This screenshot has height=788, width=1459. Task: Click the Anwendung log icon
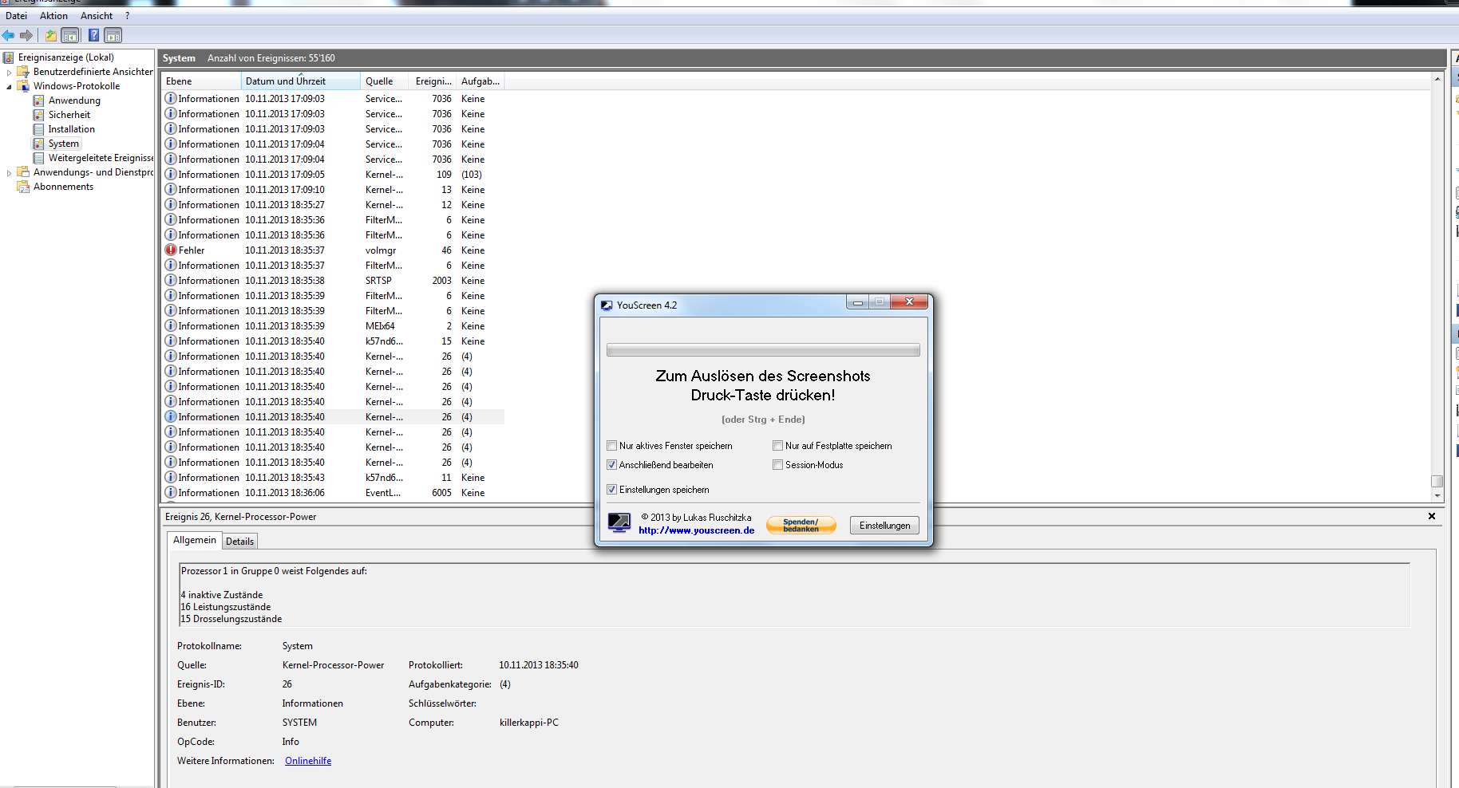38,100
